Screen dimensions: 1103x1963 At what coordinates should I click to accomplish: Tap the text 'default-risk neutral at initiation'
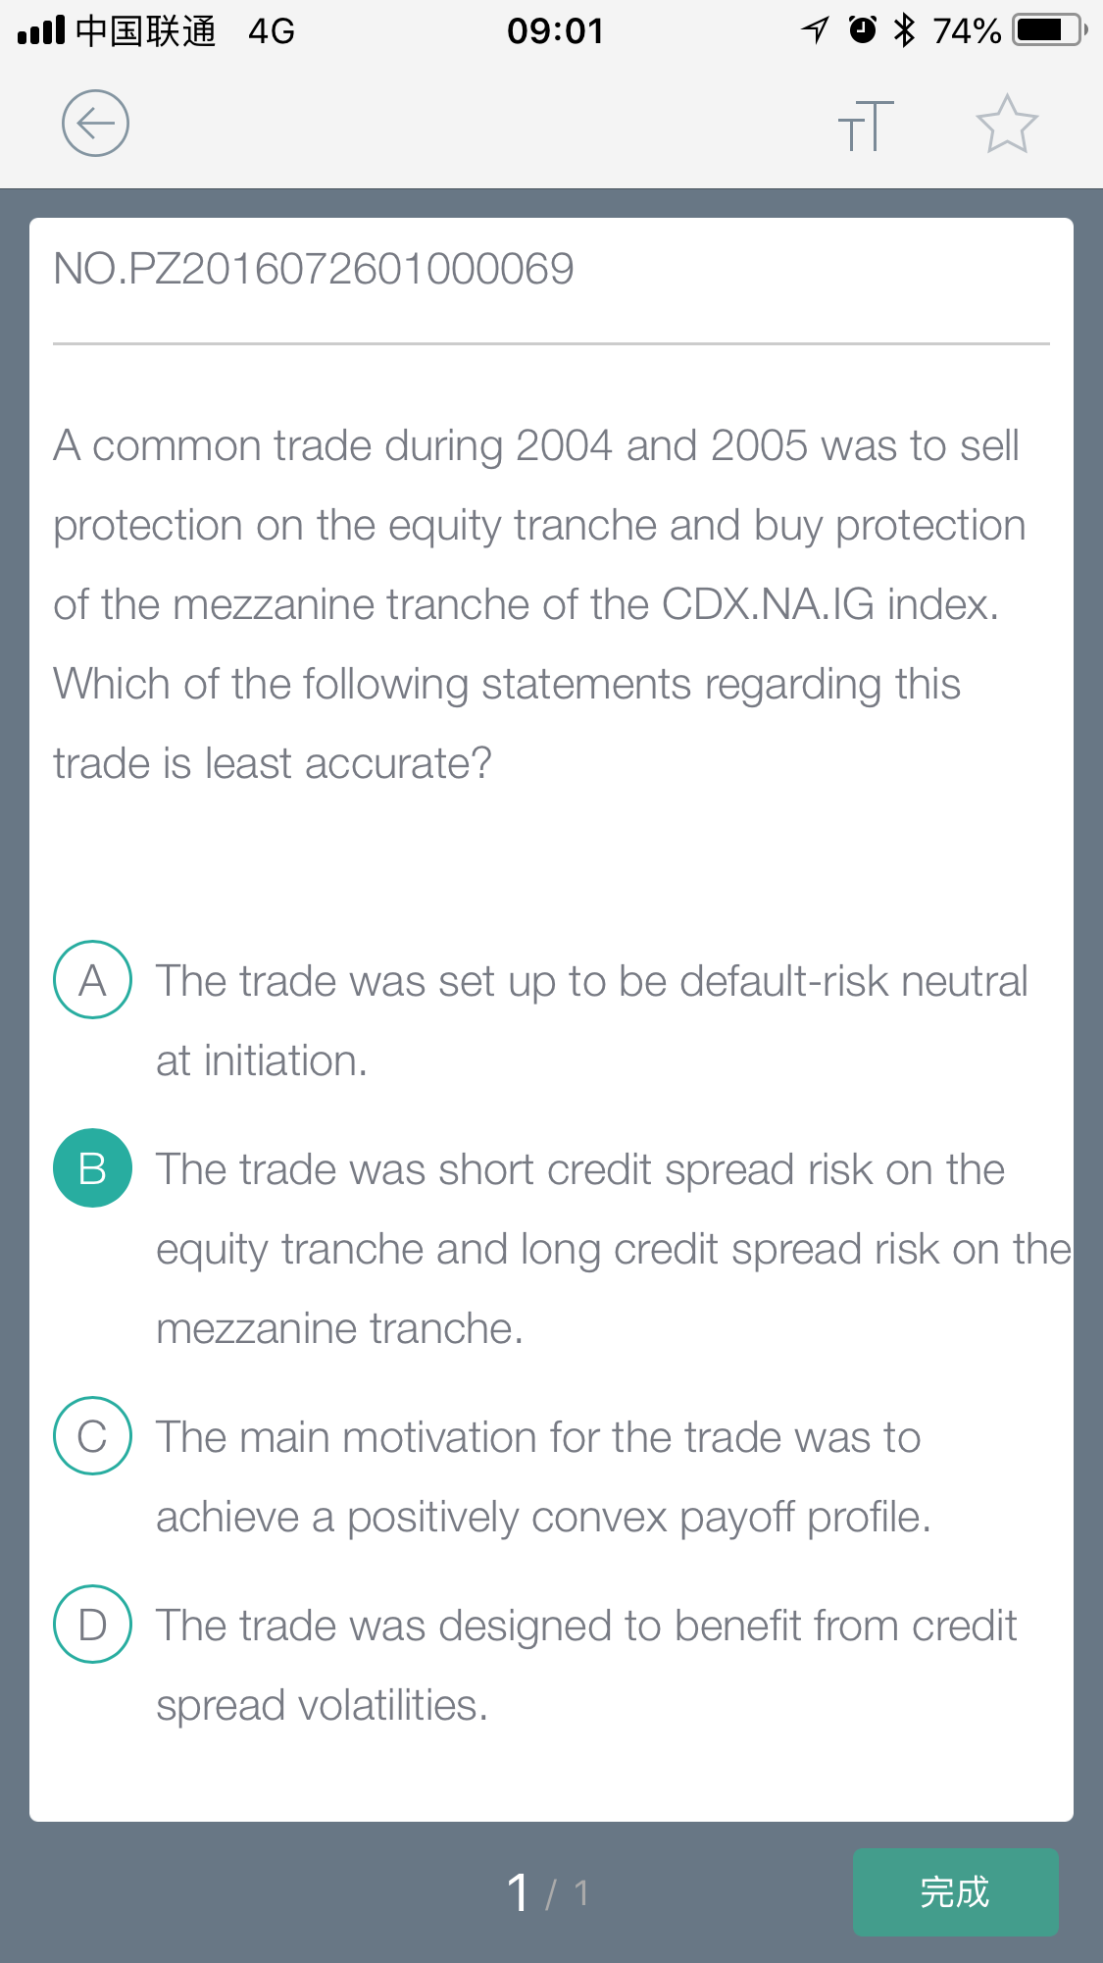point(592,1020)
